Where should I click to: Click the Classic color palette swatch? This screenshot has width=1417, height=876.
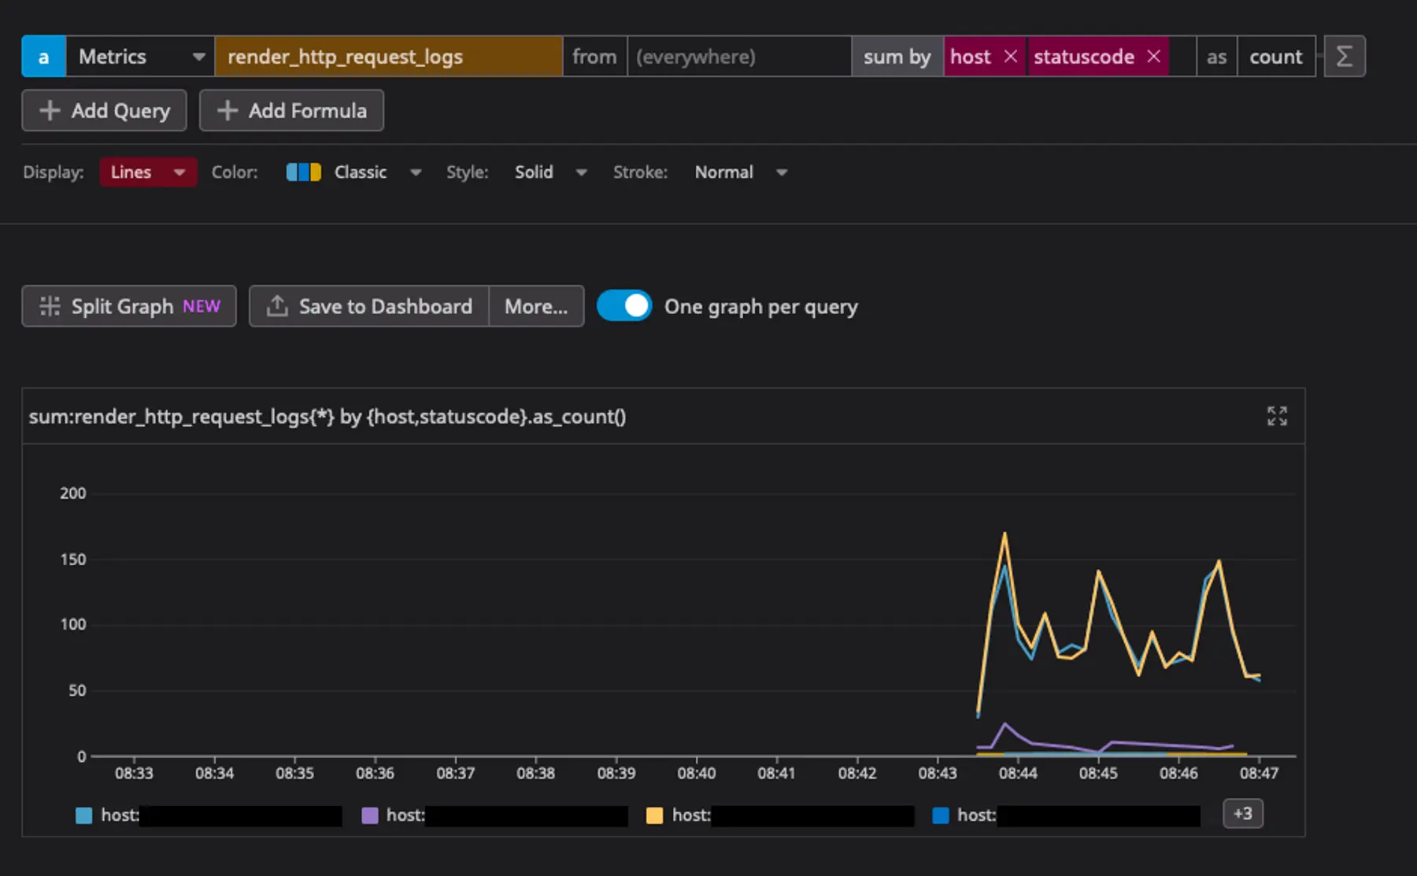(303, 172)
